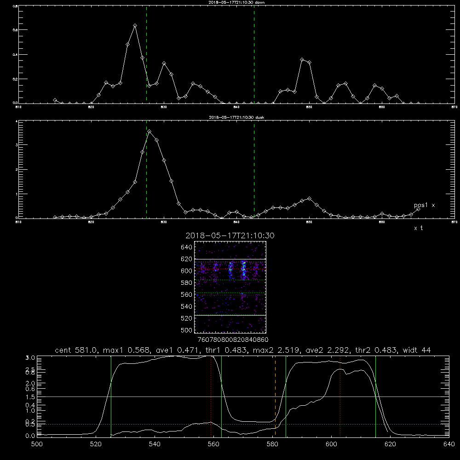460x460 pixels.
Task: Click the '540' x-axis label of bottom plot
Action: (x=155, y=444)
